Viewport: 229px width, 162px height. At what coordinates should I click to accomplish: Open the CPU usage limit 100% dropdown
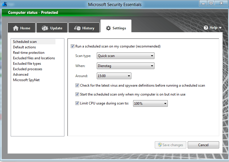[x=150, y=104]
